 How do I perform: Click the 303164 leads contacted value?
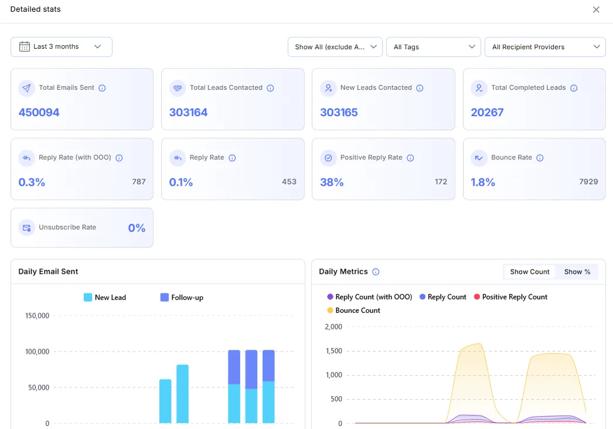click(x=189, y=113)
